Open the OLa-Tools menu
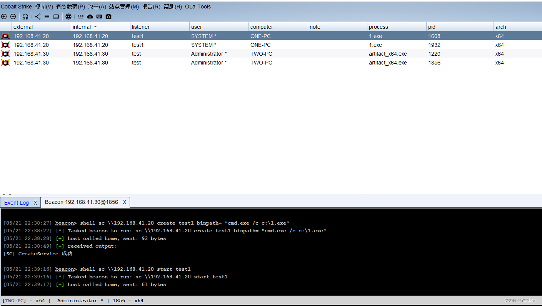The image size is (542, 306). pos(198,7)
